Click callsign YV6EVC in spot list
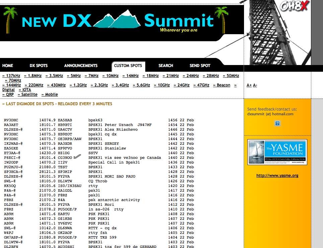The width and height of the screenshot is (323, 248). 65,223
